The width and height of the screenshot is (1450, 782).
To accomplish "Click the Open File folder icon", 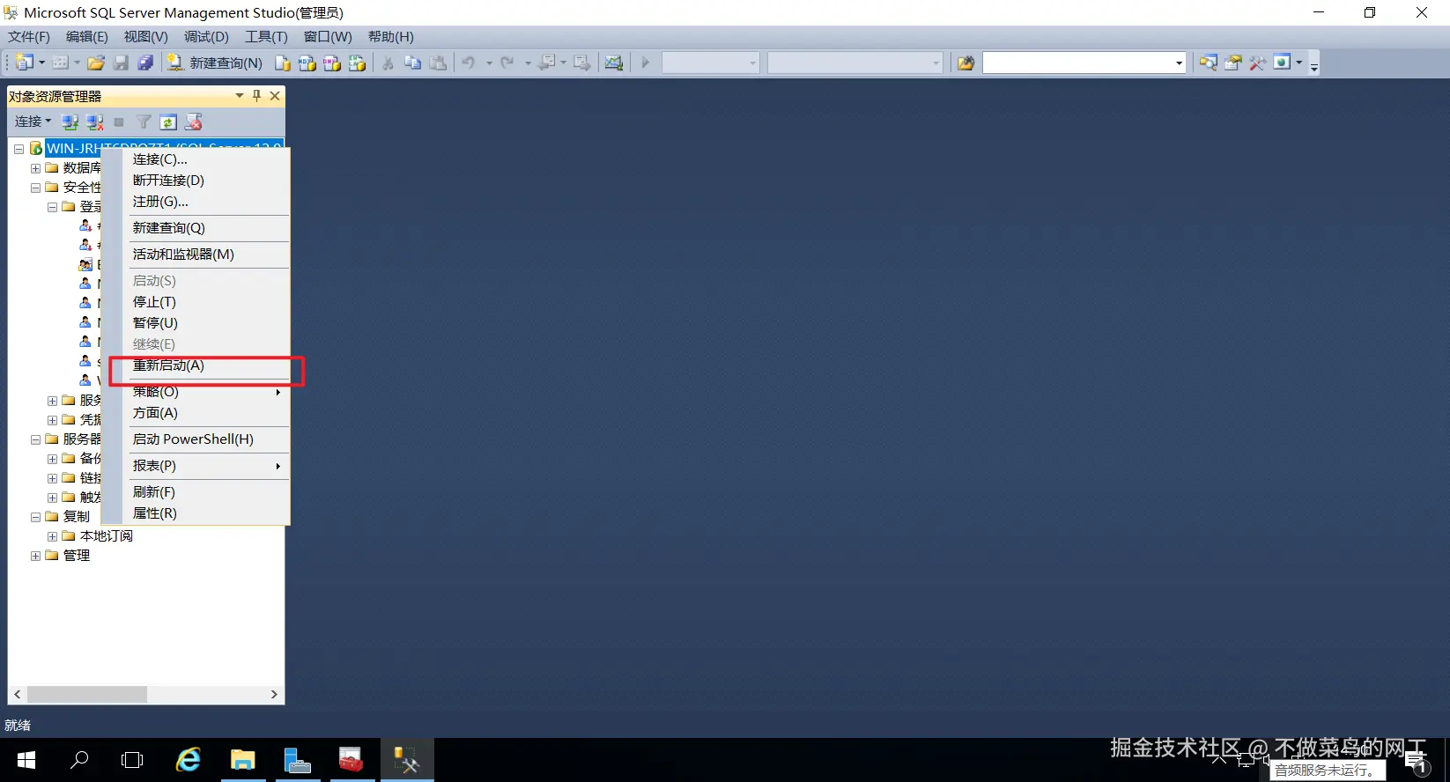I will pyautogui.click(x=96, y=63).
